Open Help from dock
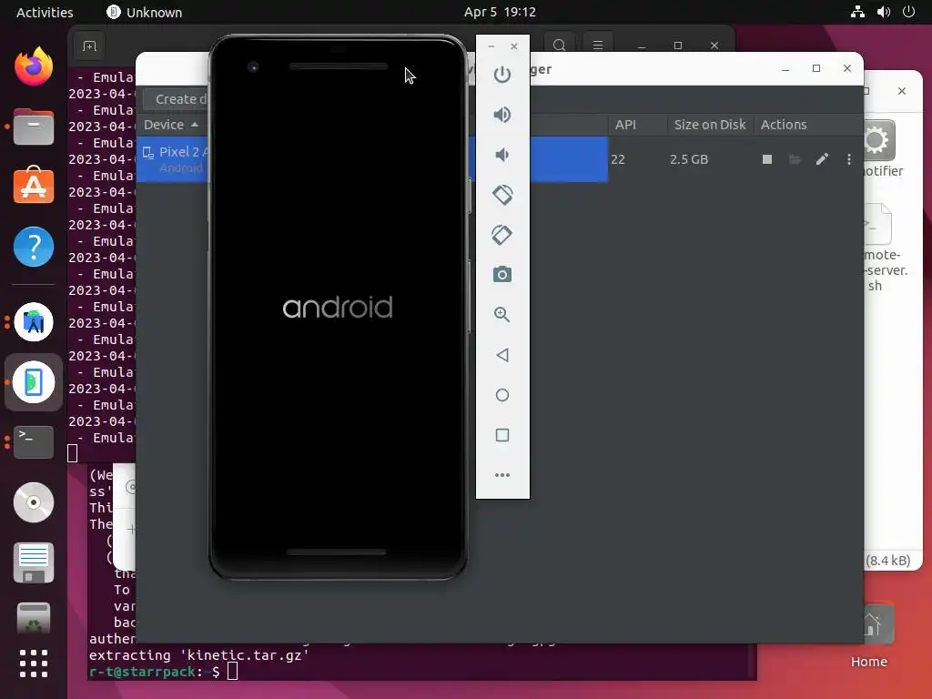The height and width of the screenshot is (699, 932). click(34, 247)
